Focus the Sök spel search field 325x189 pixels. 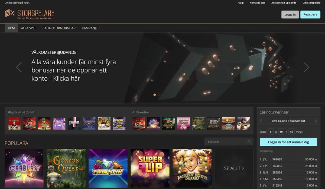pos(225,142)
